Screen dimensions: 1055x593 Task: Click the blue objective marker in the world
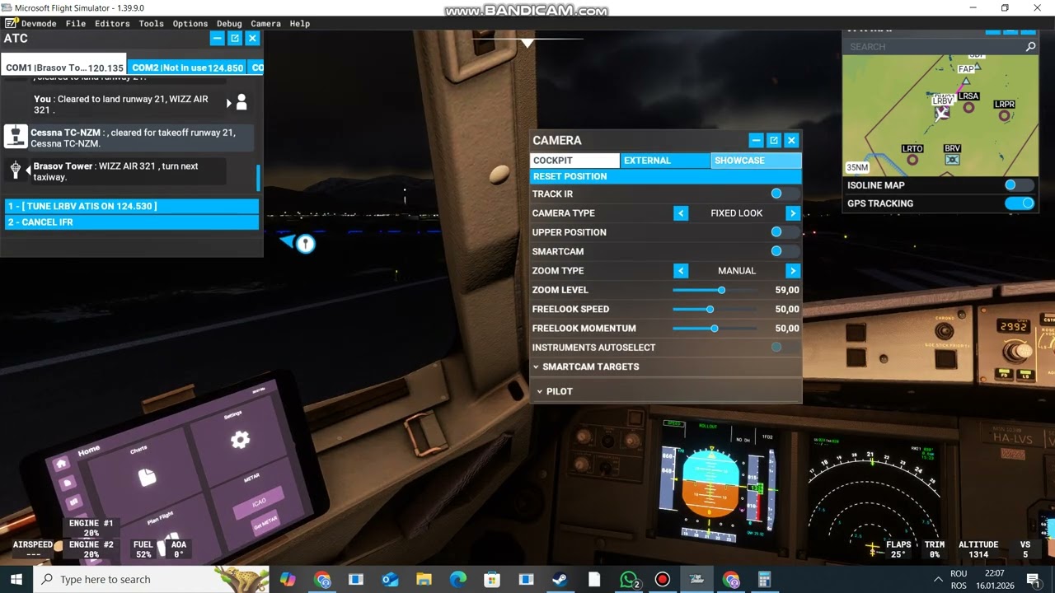pyautogui.click(x=305, y=243)
